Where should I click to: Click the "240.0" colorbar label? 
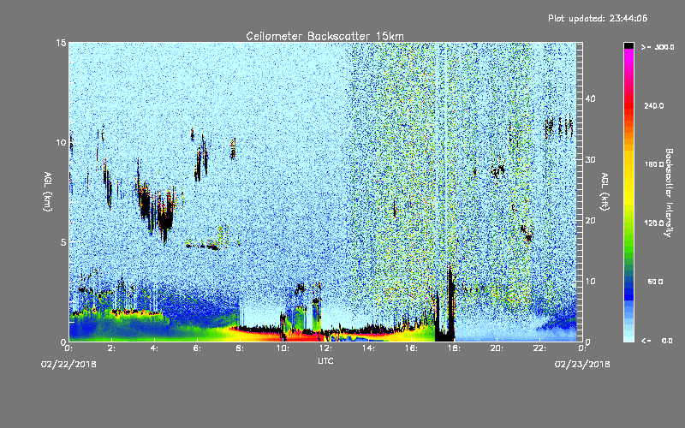[x=654, y=105]
